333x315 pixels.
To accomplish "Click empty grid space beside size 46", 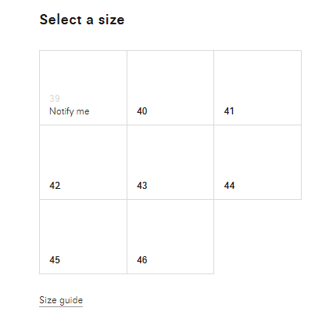I will point(258,237).
